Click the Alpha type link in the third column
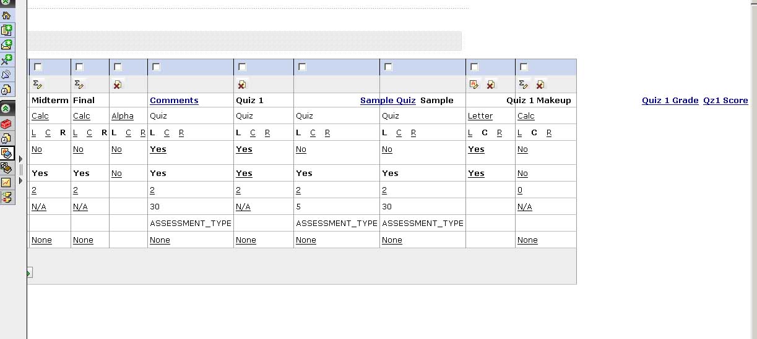The height and width of the screenshot is (339, 757). pyautogui.click(x=123, y=116)
